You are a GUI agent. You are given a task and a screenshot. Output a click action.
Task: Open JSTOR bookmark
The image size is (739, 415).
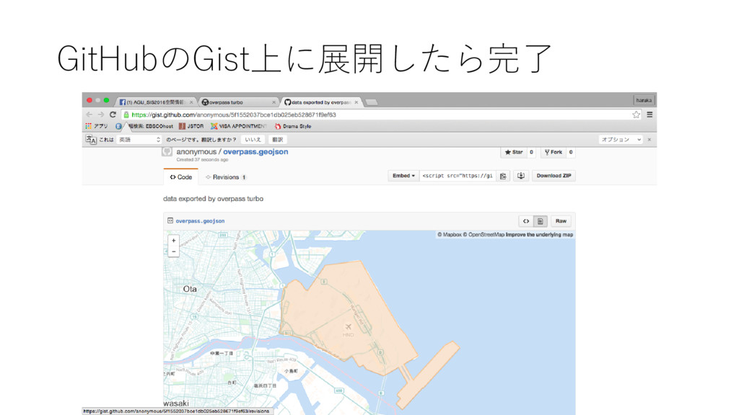191,126
